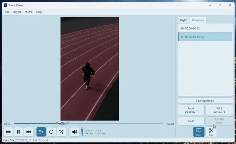This screenshot has height=144, width=236.
Task: Toggle shuffle playback mode
Action: tap(61, 132)
